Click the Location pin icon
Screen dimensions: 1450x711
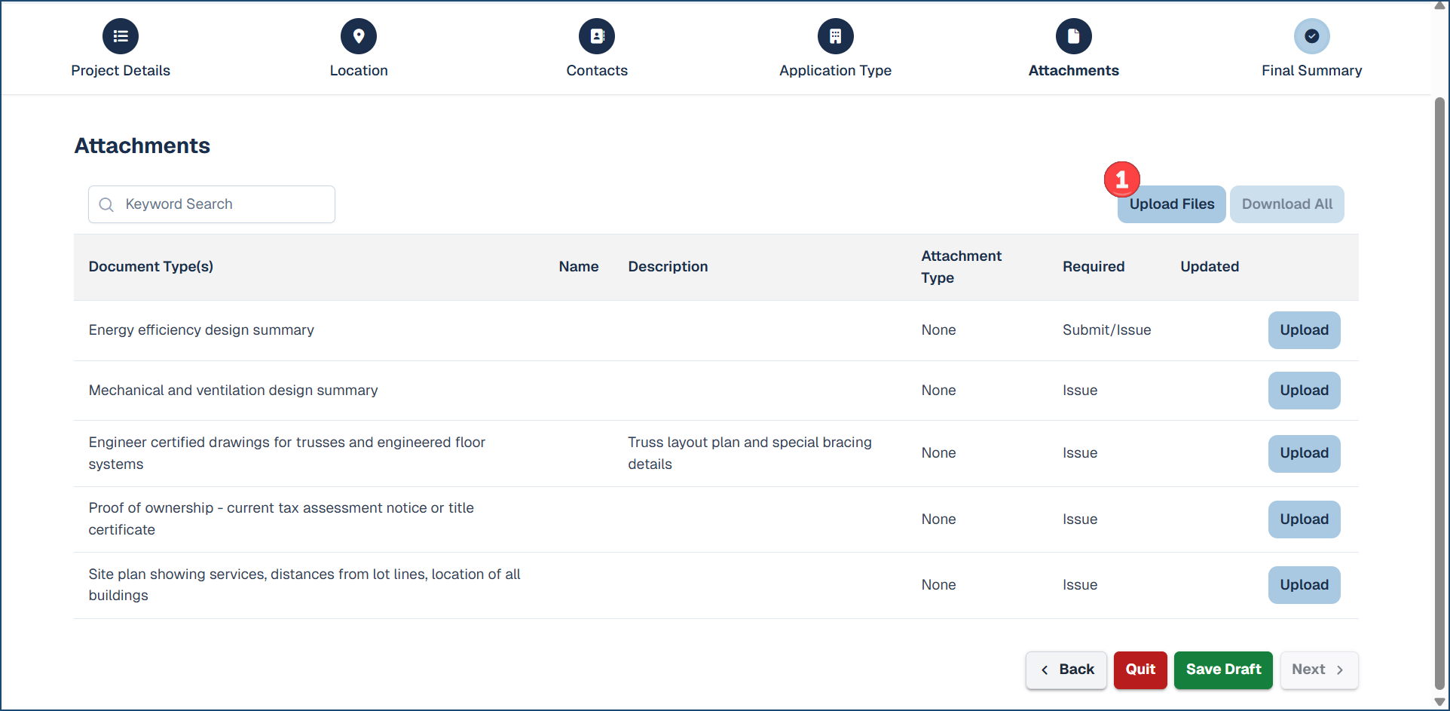tap(359, 36)
